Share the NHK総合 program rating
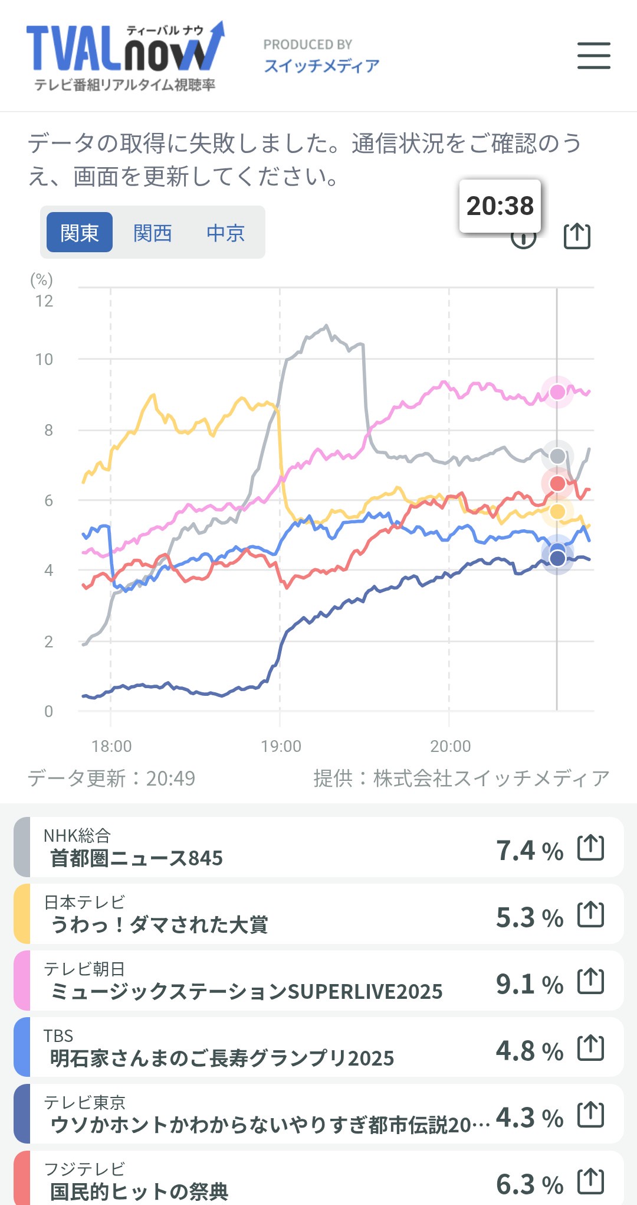Screen dimensions: 637x1205 590,848
